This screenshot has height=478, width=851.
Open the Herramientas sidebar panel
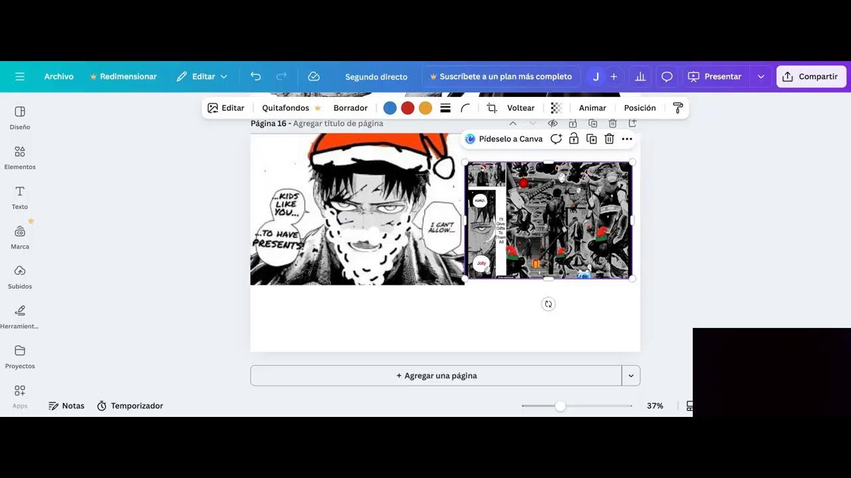tap(20, 317)
